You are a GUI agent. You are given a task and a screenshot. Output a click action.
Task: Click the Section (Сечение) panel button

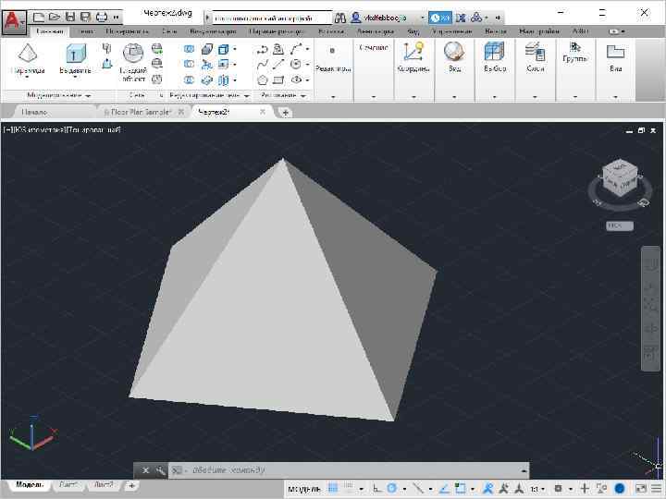pyautogui.click(x=374, y=47)
